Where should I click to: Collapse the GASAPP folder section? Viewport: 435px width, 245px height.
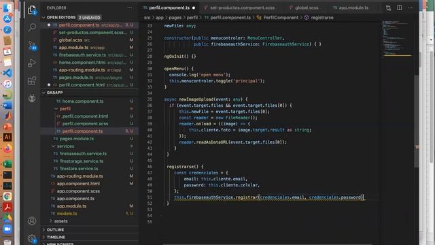click(54, 93)
